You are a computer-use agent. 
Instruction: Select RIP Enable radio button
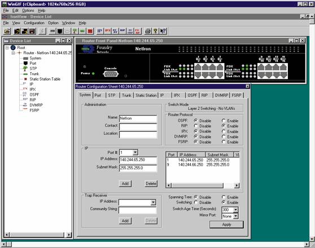[x=224, y=126]
